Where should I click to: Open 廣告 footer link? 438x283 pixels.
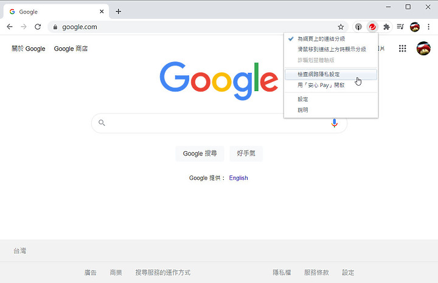tap(91, 273)
